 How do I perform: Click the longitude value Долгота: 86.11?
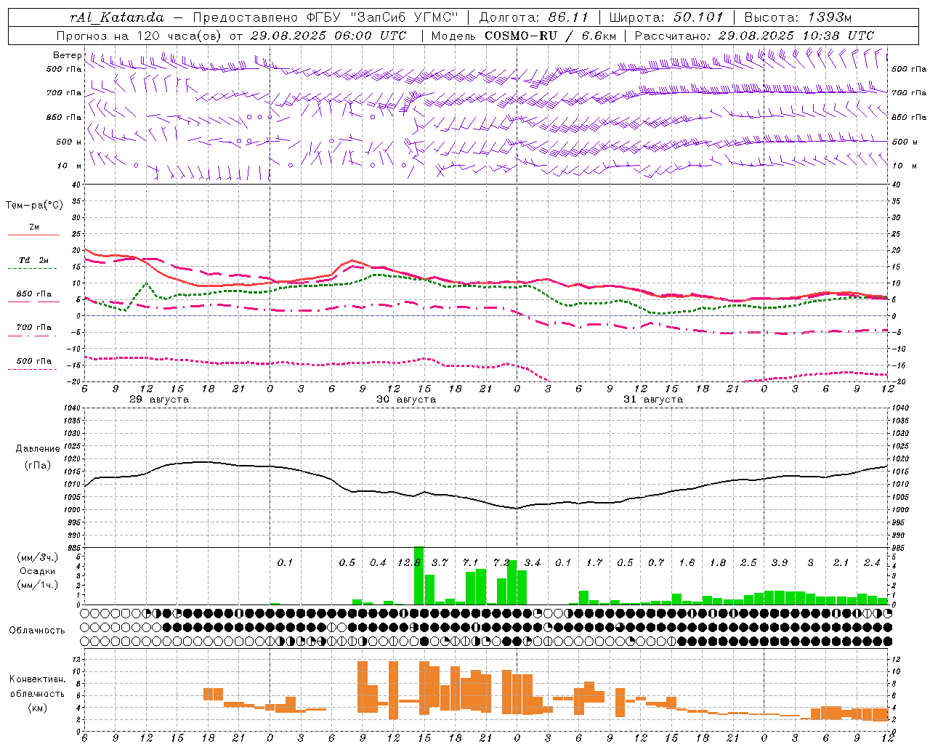(534, 17)
